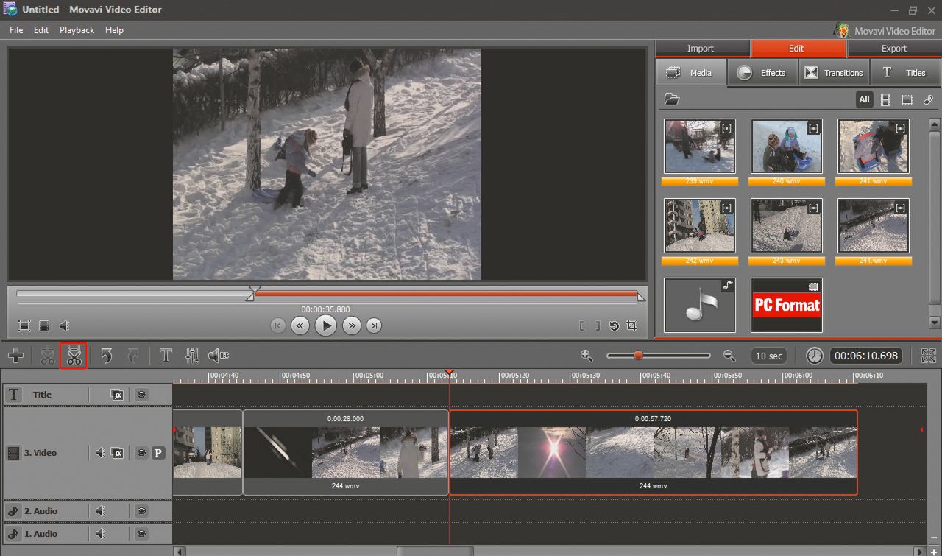Image resolution: width=942 pixels, height=556 pixels.
Task: Filter media by video filmstrip icon
Action: [885, 99]
